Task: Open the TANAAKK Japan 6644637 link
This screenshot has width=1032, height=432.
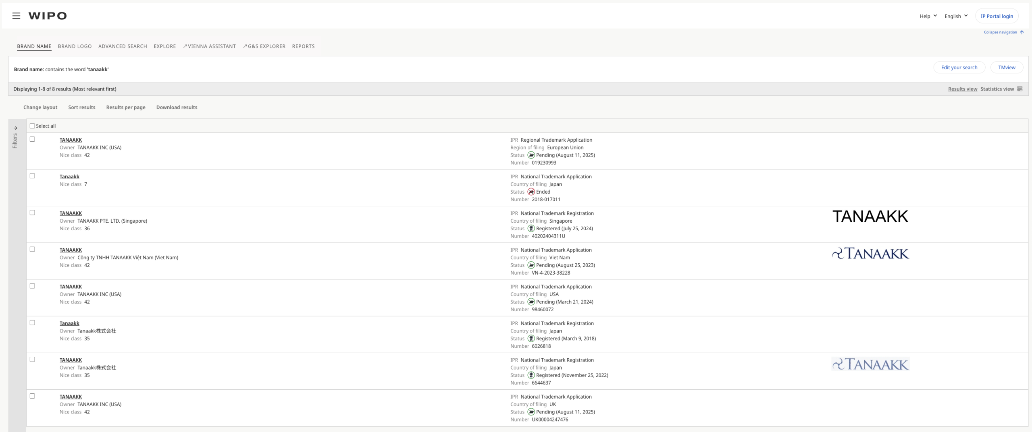Action: 71,360
